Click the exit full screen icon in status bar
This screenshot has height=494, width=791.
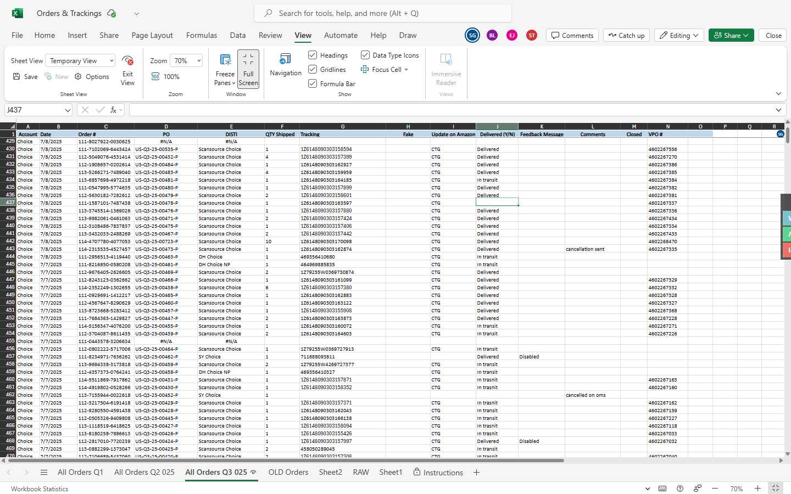(776, 489)
